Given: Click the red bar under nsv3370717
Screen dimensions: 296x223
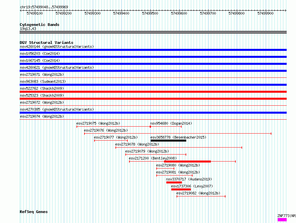Looking at the screenshot, I should click(x=174, y=182).
